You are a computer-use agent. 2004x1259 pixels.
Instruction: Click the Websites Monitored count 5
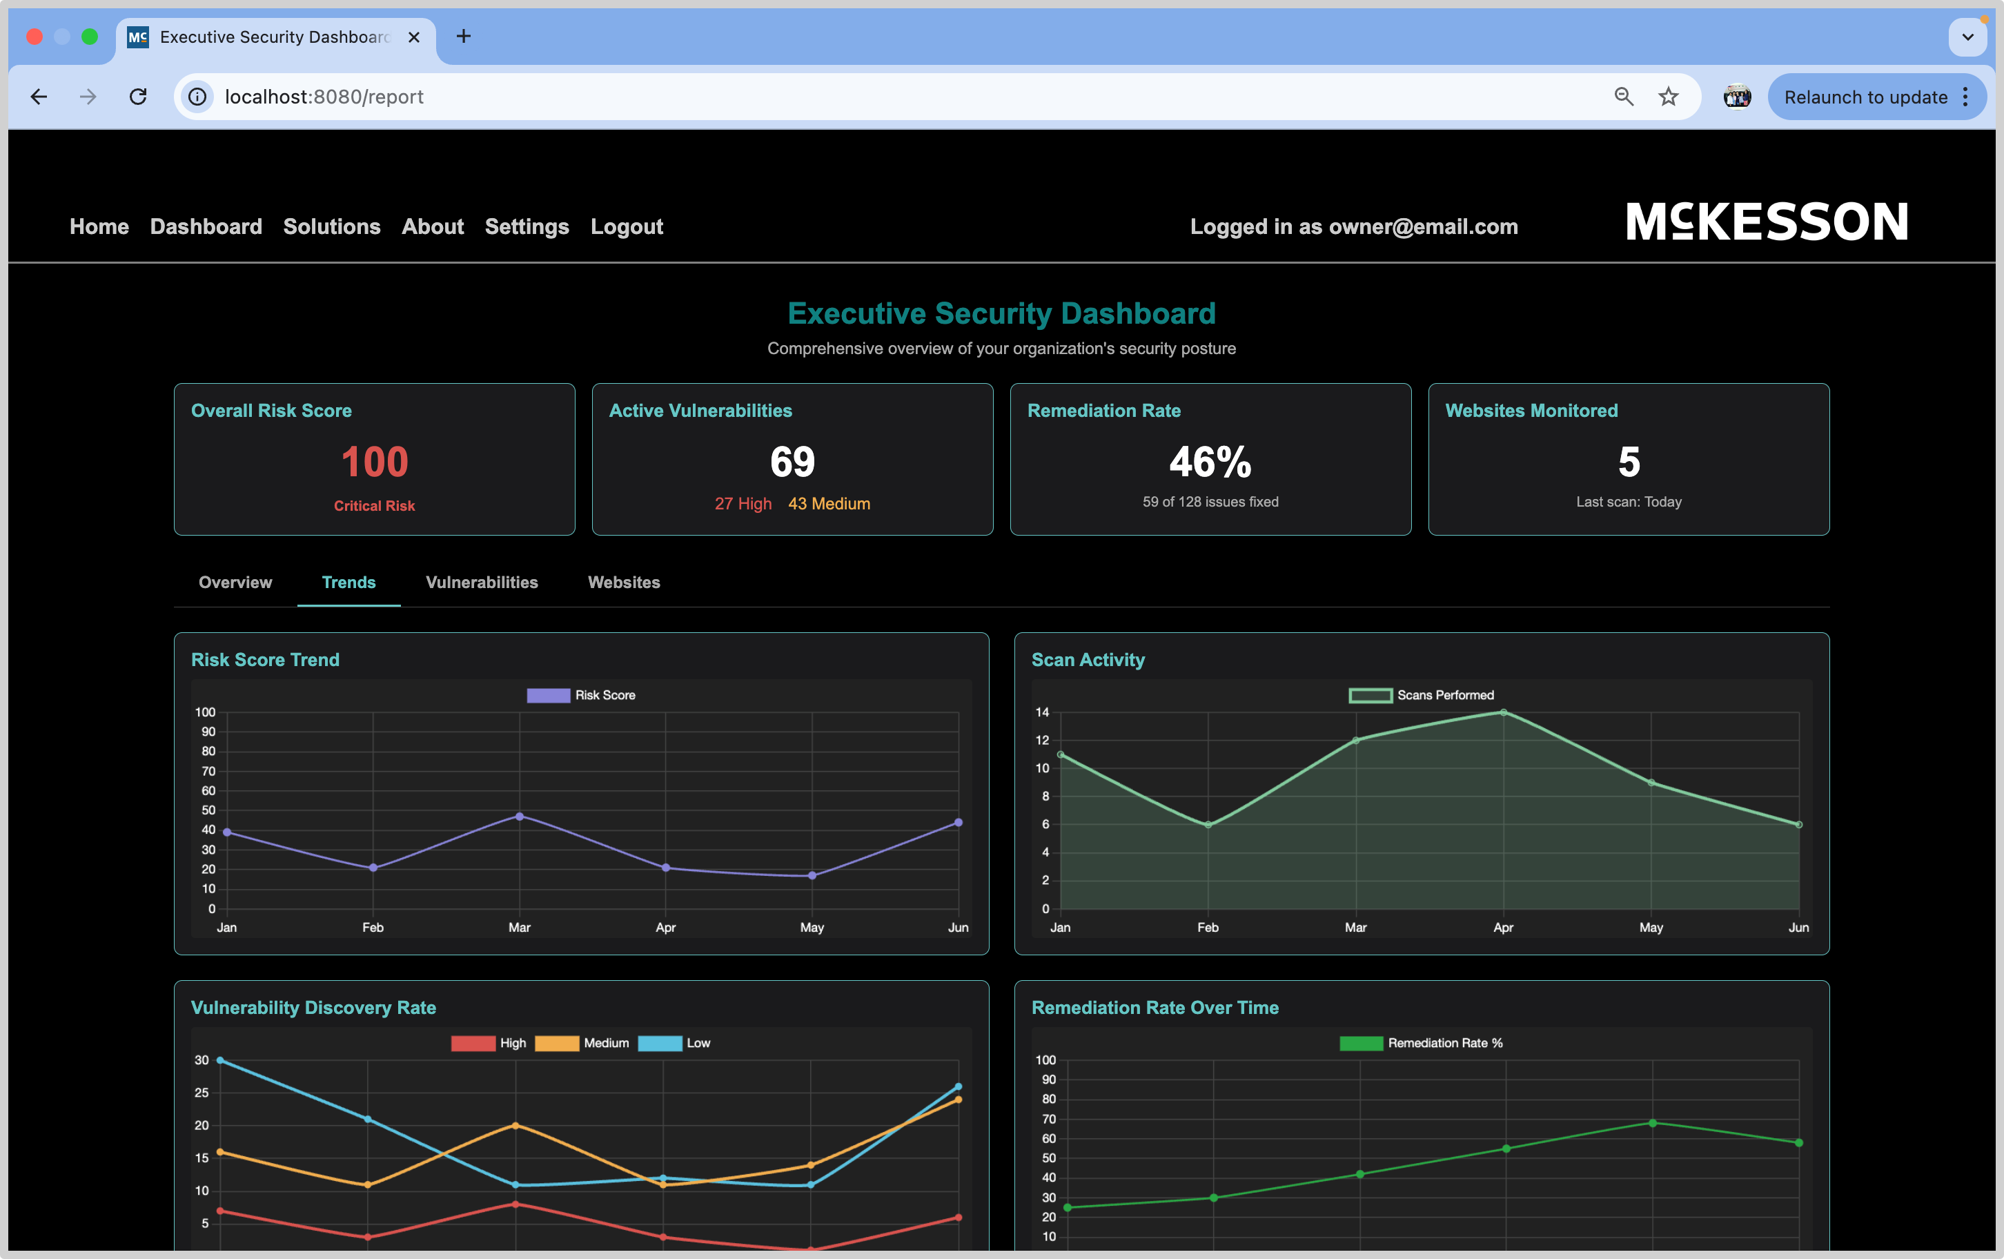pyautogui.click(x=1629, y=462)
